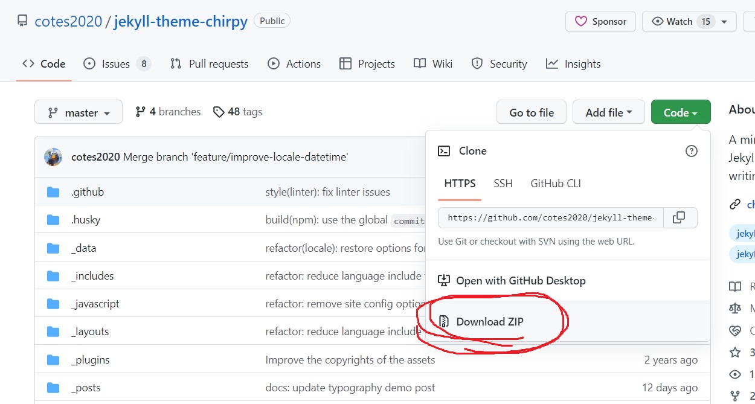Viewport: 755px width, 404px height.
Task: Open the _layouts folder
Action: [x=90, y=332]
